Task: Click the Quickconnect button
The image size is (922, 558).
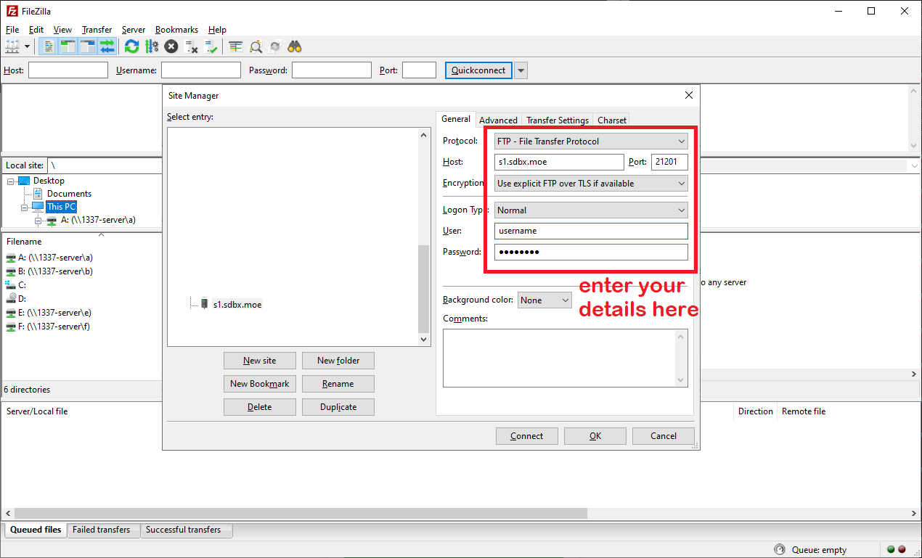Action: point(478,70)
